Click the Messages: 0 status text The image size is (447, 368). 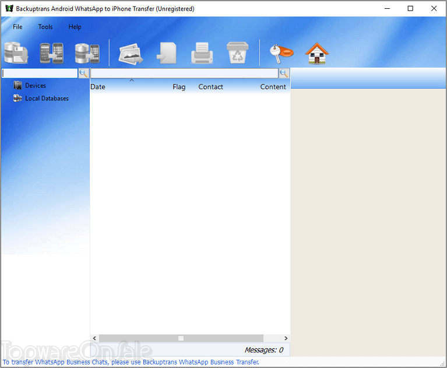pos(264,350)
